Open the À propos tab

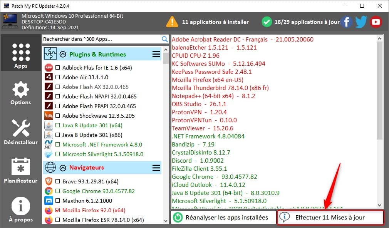click(21, 210)
